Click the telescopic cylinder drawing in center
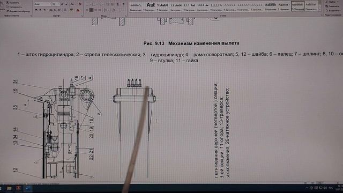The height and width of the screenshot is (193, 343). (134, 128)
